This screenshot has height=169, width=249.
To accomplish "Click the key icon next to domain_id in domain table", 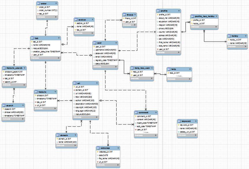I will coord(57,139).
